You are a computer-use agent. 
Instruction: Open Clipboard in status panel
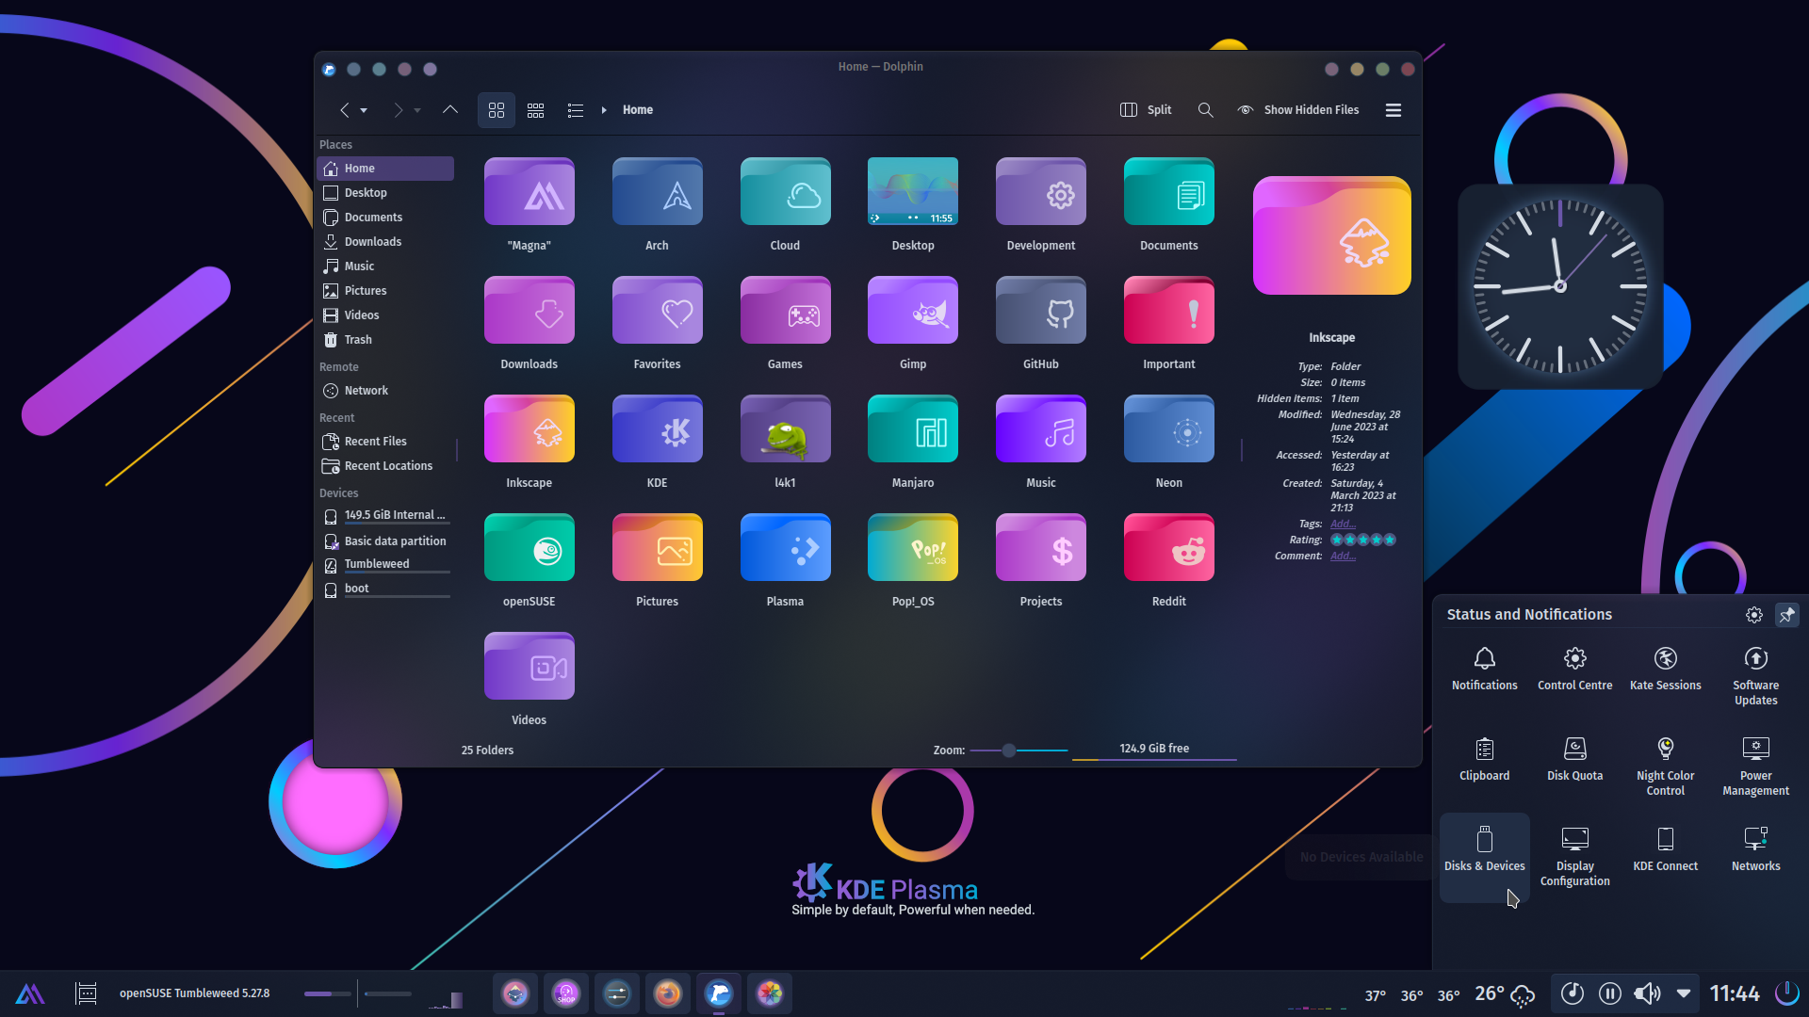[x=1484, y=760]
